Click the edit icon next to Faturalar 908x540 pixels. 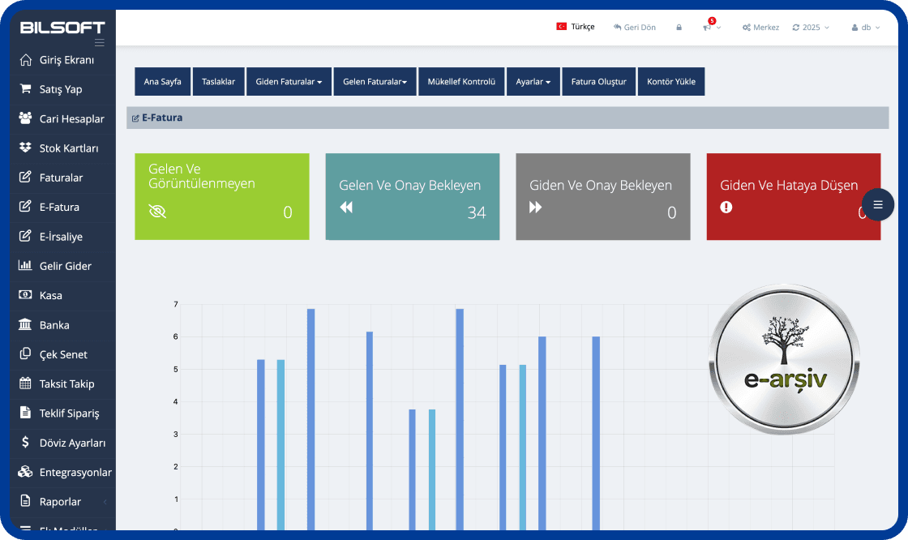pyautogui.click(x=25, y=177)
